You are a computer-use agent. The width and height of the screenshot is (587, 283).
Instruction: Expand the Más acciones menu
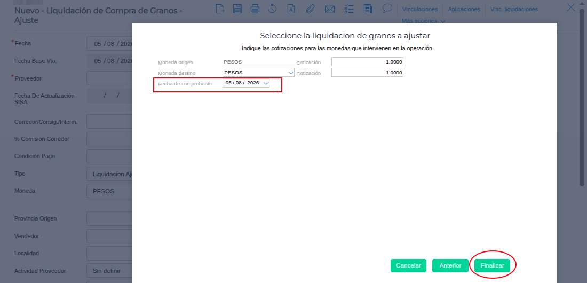pyautogui.click(x=423, y=21)
